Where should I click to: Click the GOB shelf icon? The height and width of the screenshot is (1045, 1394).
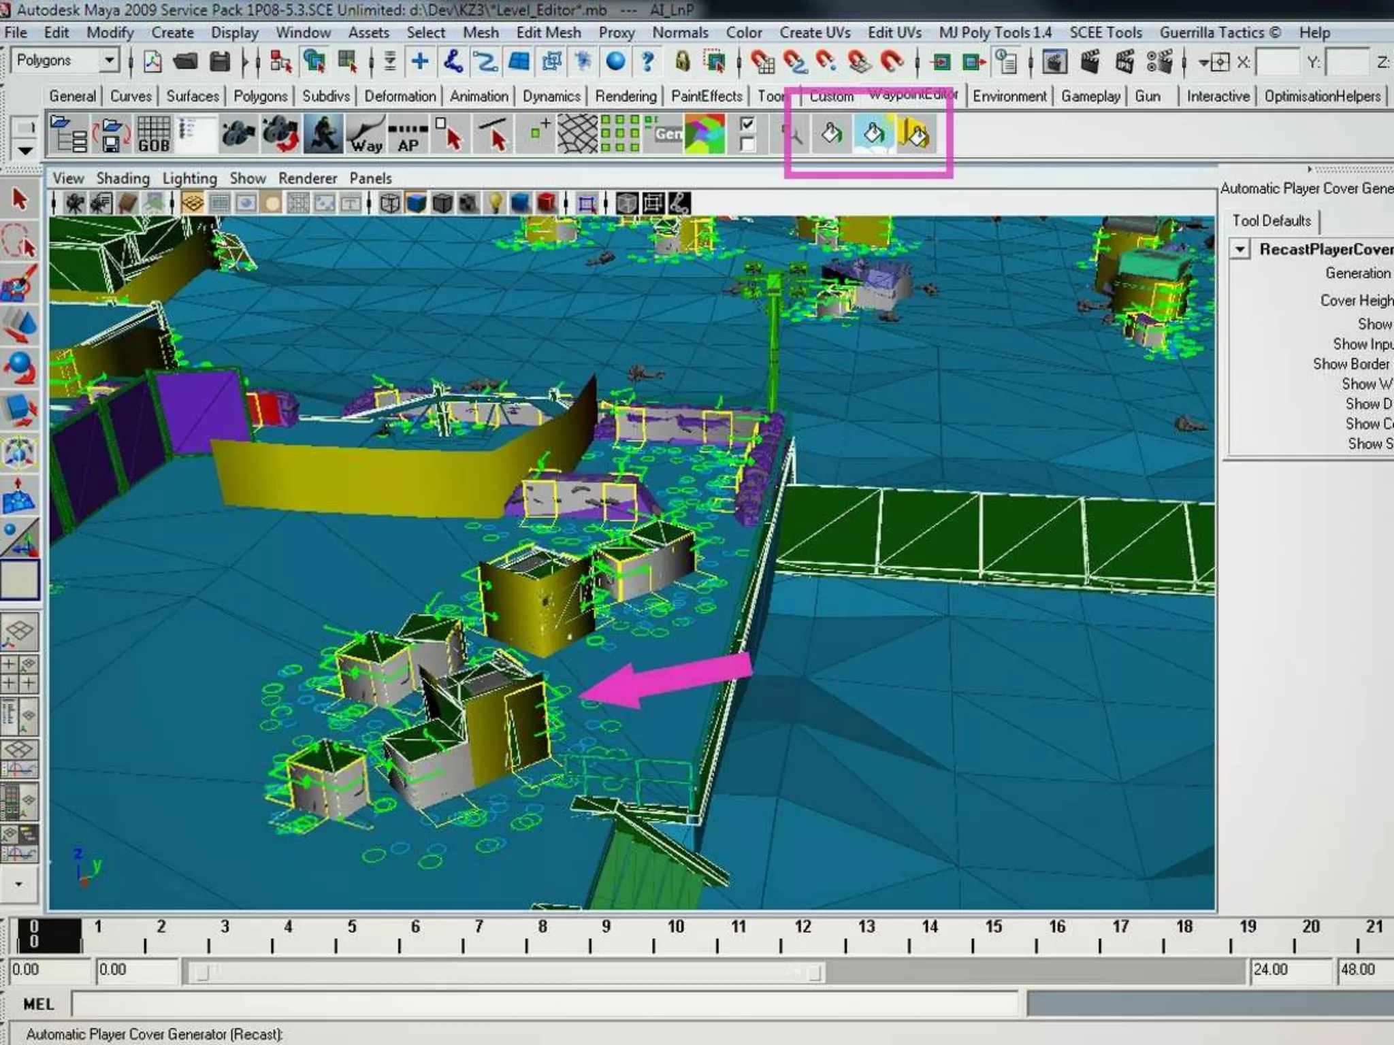pyautogui.click(x=153, y=134)
